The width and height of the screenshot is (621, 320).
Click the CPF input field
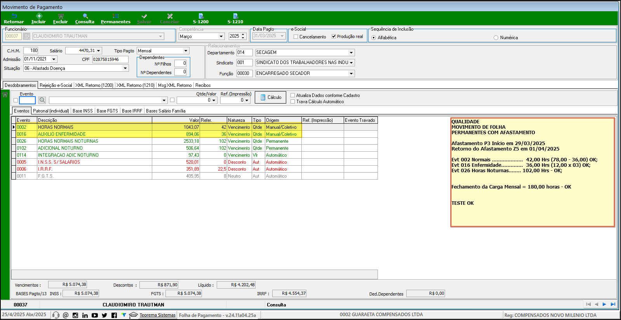pos(110,59)
